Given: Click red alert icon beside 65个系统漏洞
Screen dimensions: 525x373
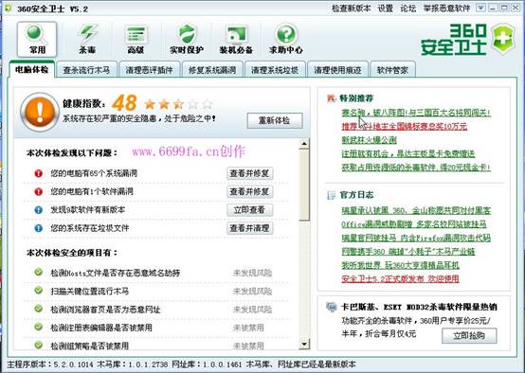Looking at the screenshot, I should click(39, 173).
